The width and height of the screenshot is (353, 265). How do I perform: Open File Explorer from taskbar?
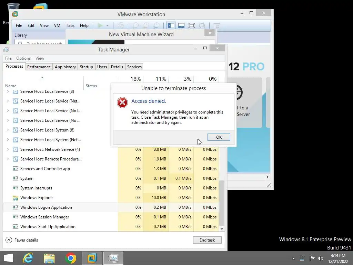click(49, 258)
